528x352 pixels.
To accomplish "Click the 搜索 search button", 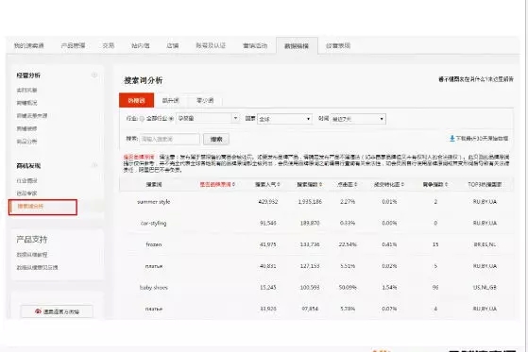I will click(216, 139).
